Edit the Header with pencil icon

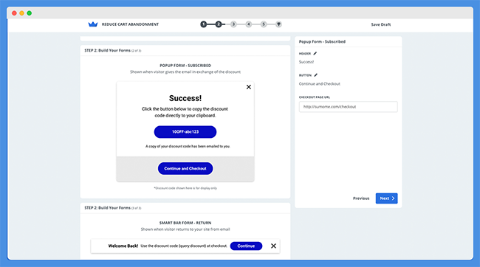[315, 53]
